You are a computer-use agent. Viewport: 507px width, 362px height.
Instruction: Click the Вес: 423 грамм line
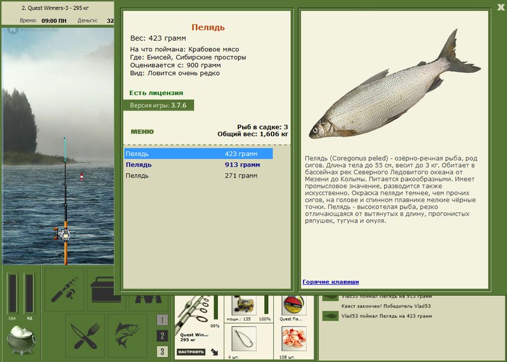point(158,38)
